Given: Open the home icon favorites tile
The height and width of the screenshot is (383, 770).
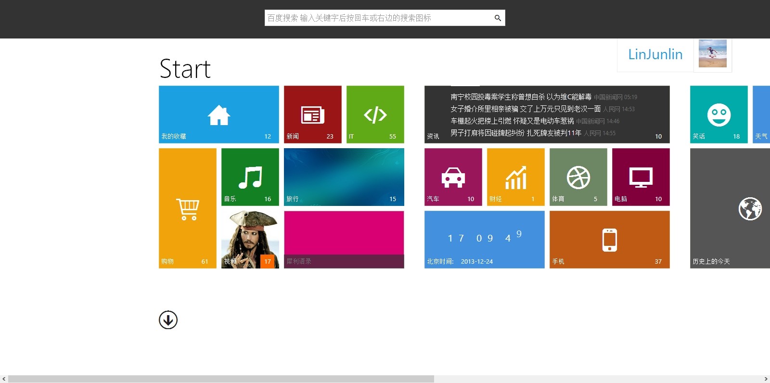Looking at the screenshot, I should point(218,115).
